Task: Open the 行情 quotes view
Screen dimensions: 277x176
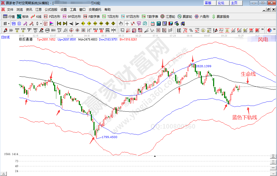Action: [9, 16]
